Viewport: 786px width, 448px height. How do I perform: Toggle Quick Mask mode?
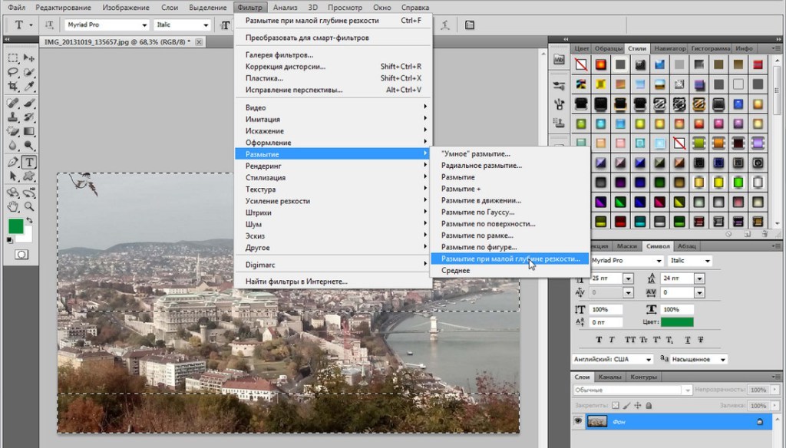click(21, 255)
